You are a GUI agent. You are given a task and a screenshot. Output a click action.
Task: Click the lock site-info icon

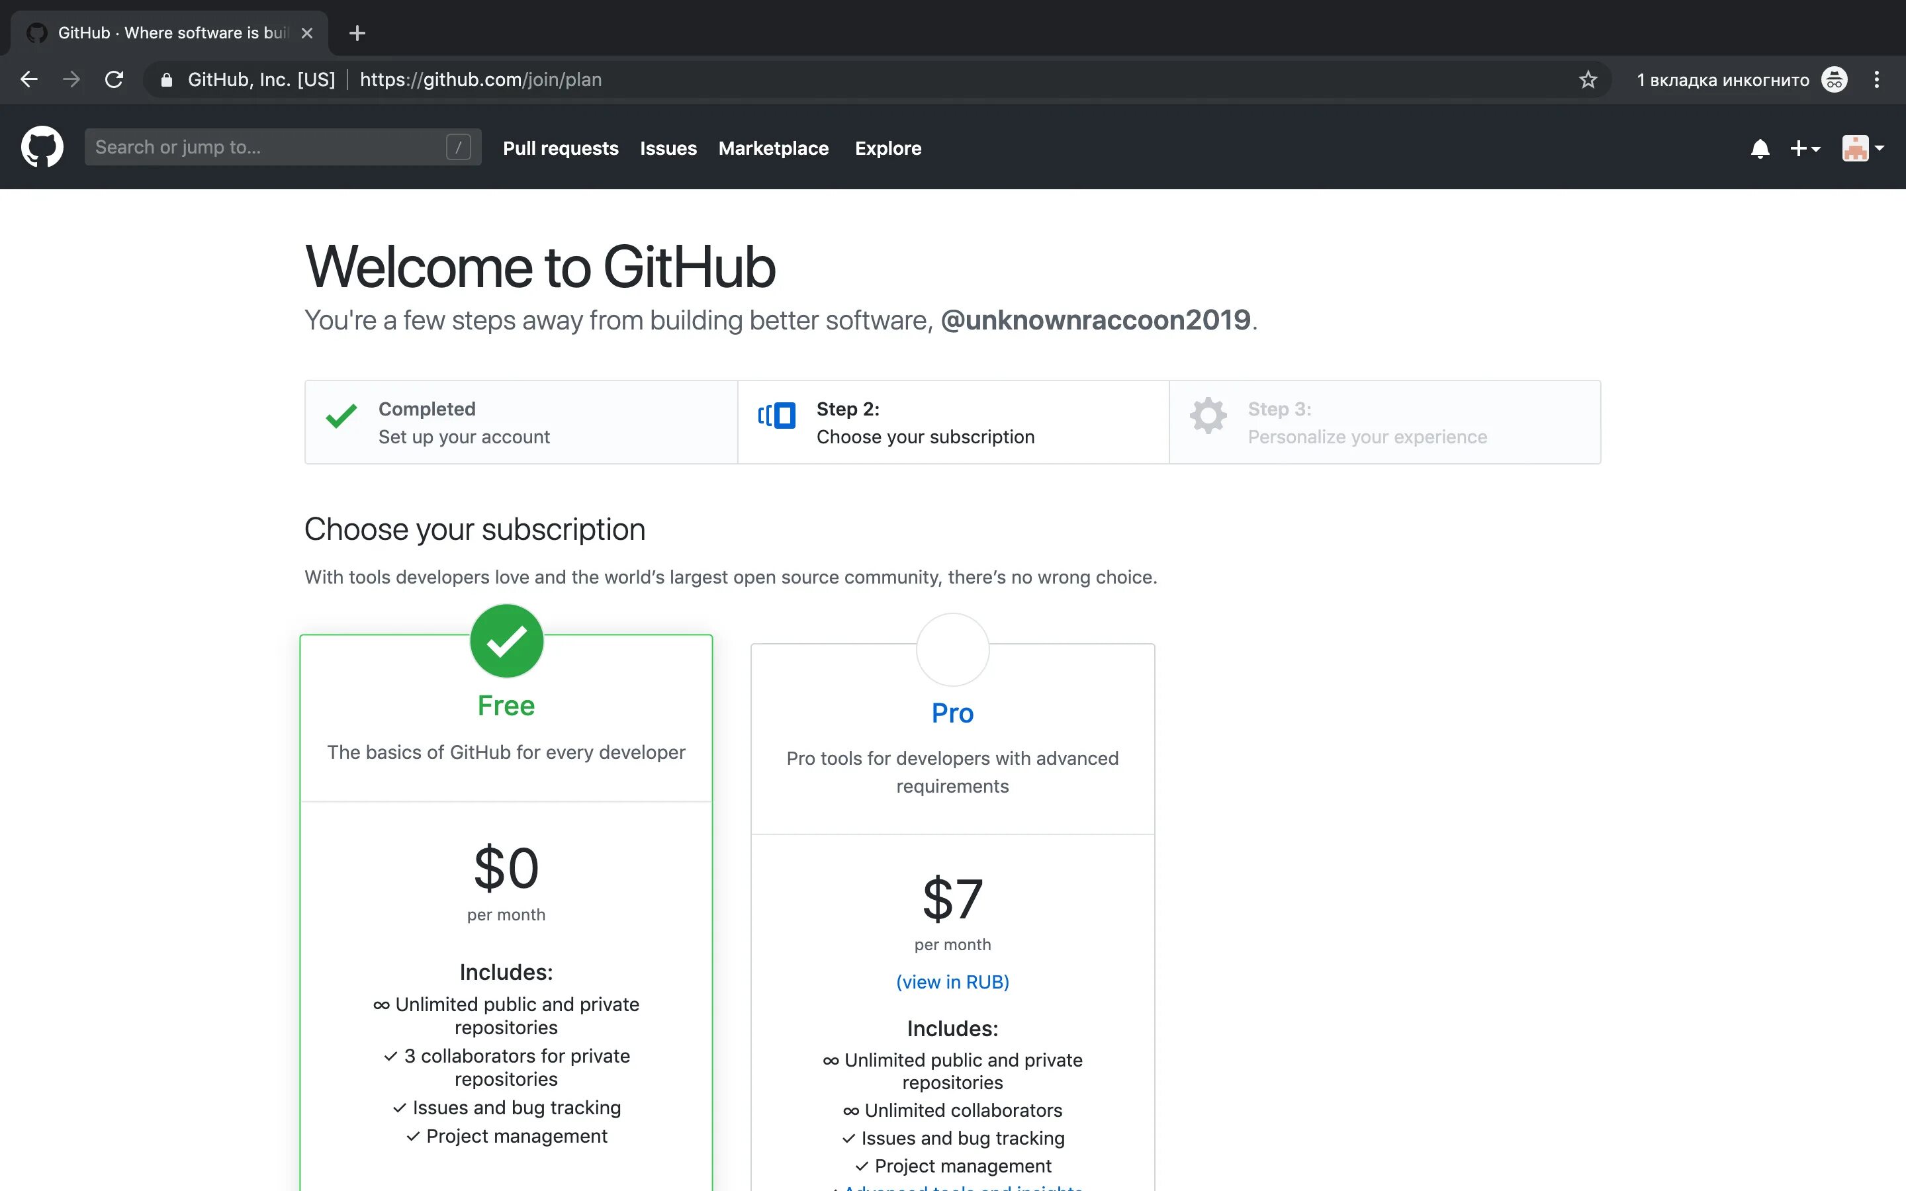click(x=166, y=79)
